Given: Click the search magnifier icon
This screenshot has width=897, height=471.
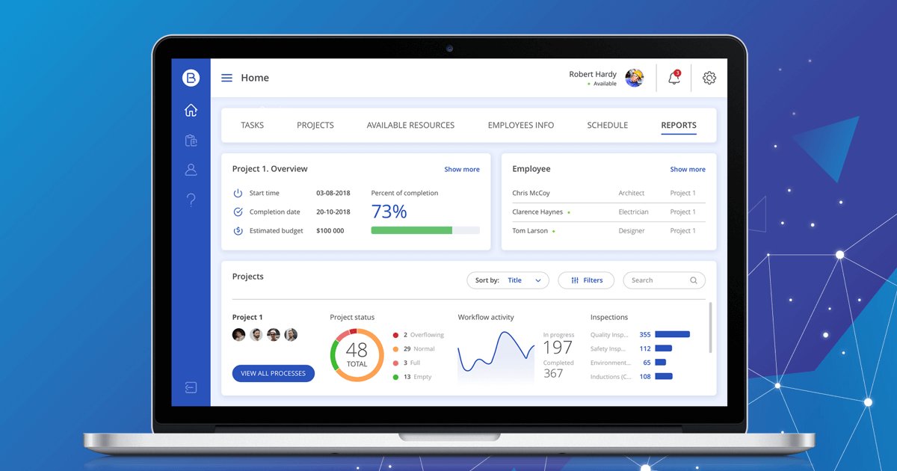Looking at the screenshot, I should click(694, 280).
